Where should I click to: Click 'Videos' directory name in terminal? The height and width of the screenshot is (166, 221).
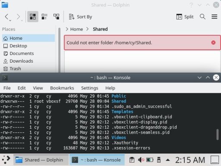coord(119,137)
